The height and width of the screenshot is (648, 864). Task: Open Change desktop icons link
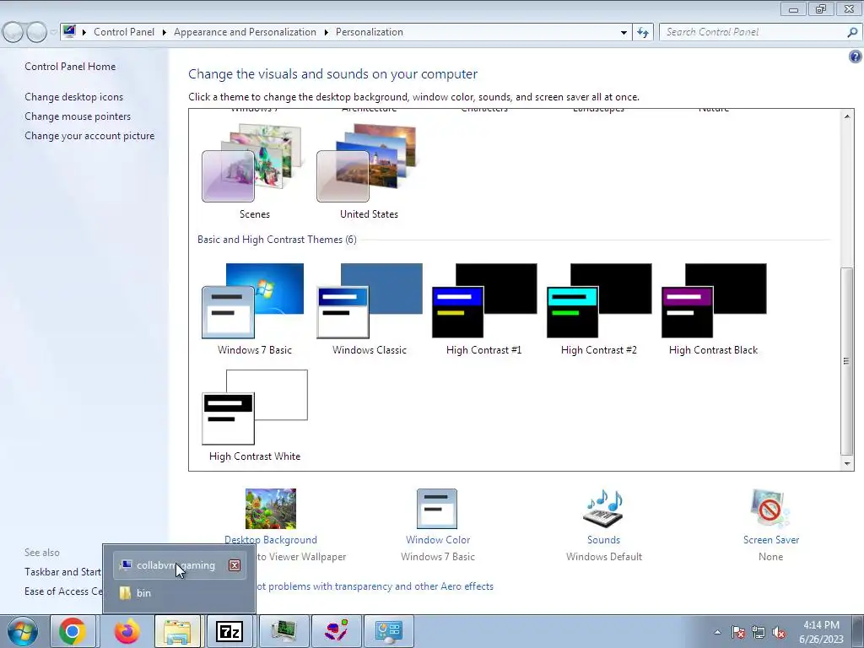point(74,97)
